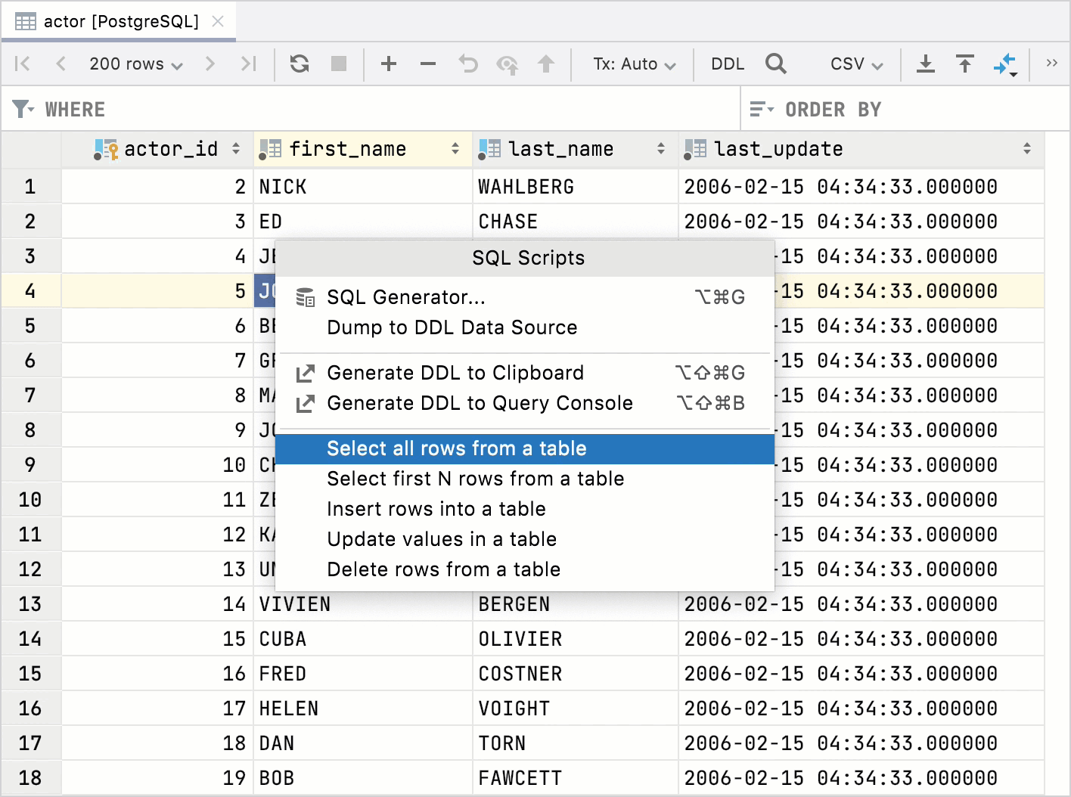Jump to the last page of rows

[x=249, y=64]
